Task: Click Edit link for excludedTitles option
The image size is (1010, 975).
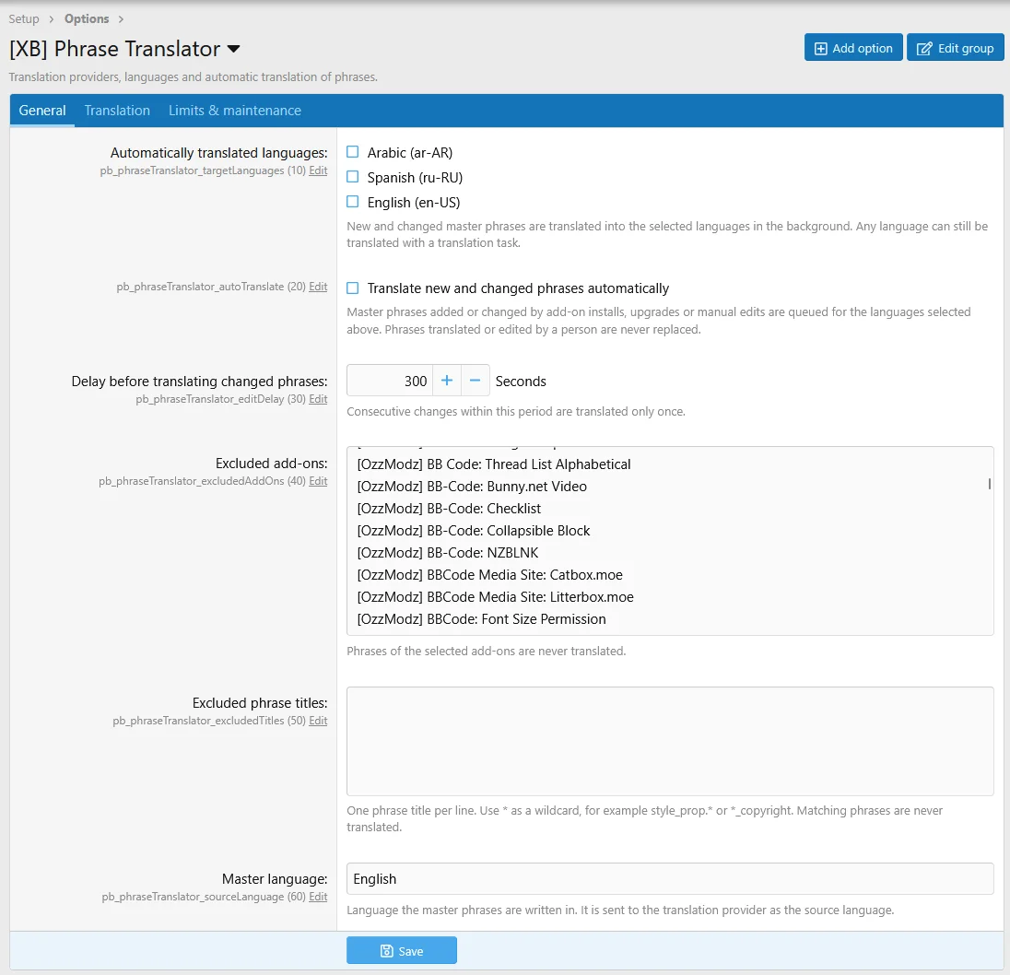Action: point(318,721)
